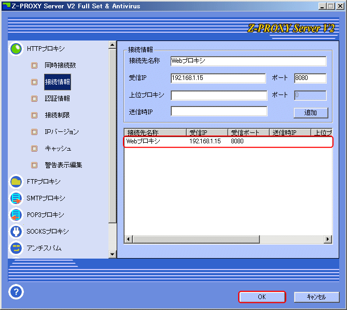Open 接続制限 settings
The width and height of the screenshot is (347, 310).
[x=58, y=115]
